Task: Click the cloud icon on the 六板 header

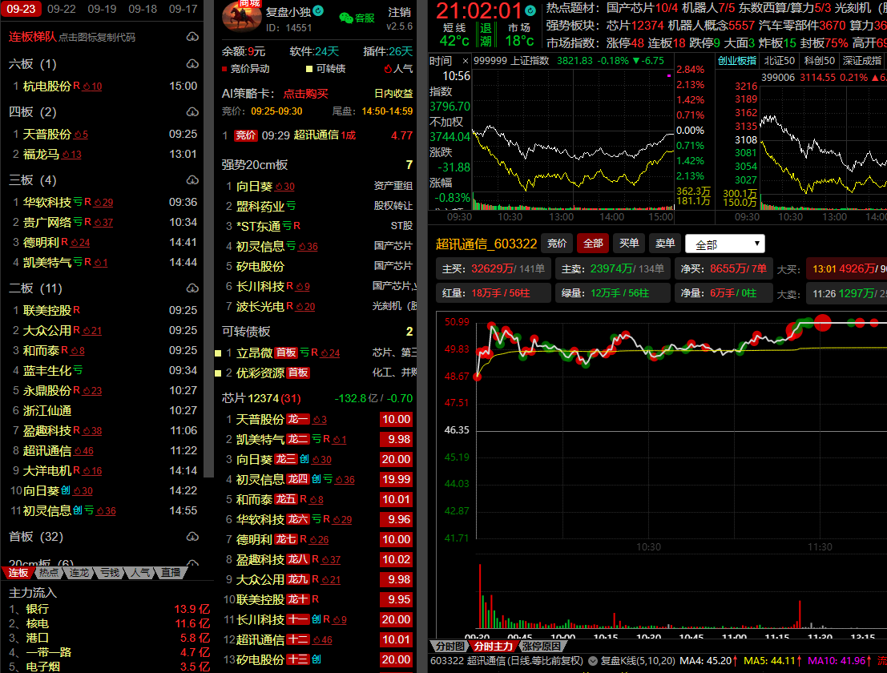Action: tap(192, 64)
